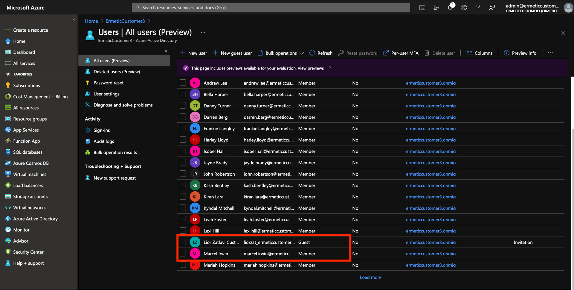Click New user button
This screenshot has width=574, height=290.
coord(193,53)
